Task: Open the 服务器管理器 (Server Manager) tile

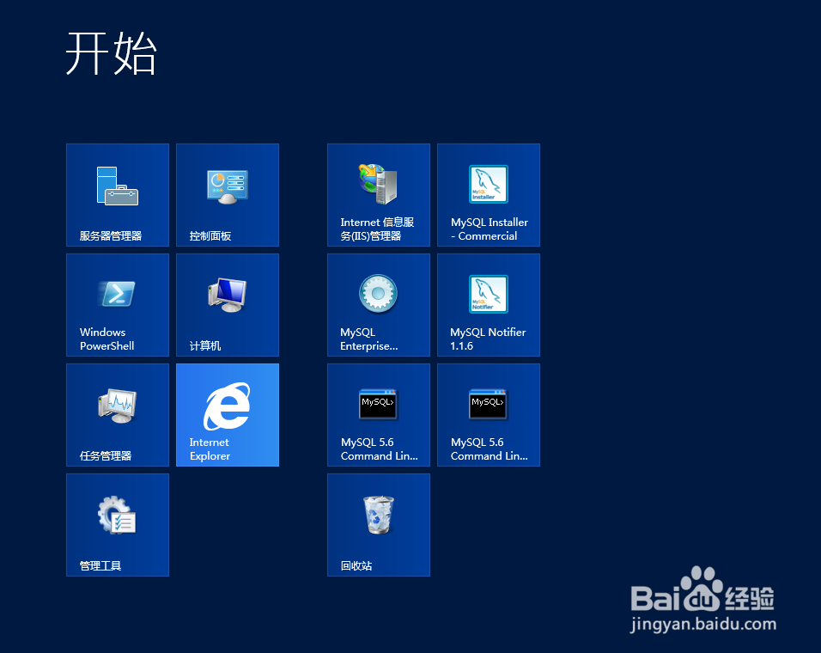Action: click(x=118, y=195)
